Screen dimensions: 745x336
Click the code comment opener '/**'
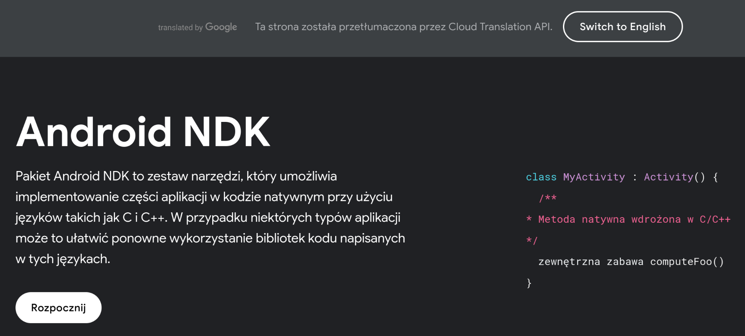coord(547,198)
